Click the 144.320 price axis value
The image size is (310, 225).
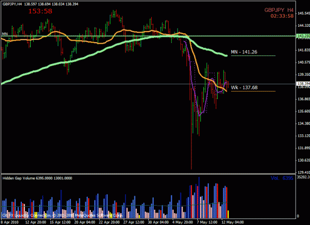304,26
